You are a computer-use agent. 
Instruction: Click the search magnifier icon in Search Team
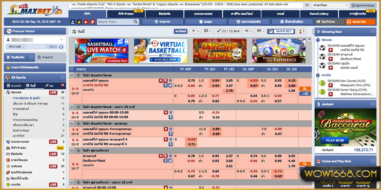(136, 22)
